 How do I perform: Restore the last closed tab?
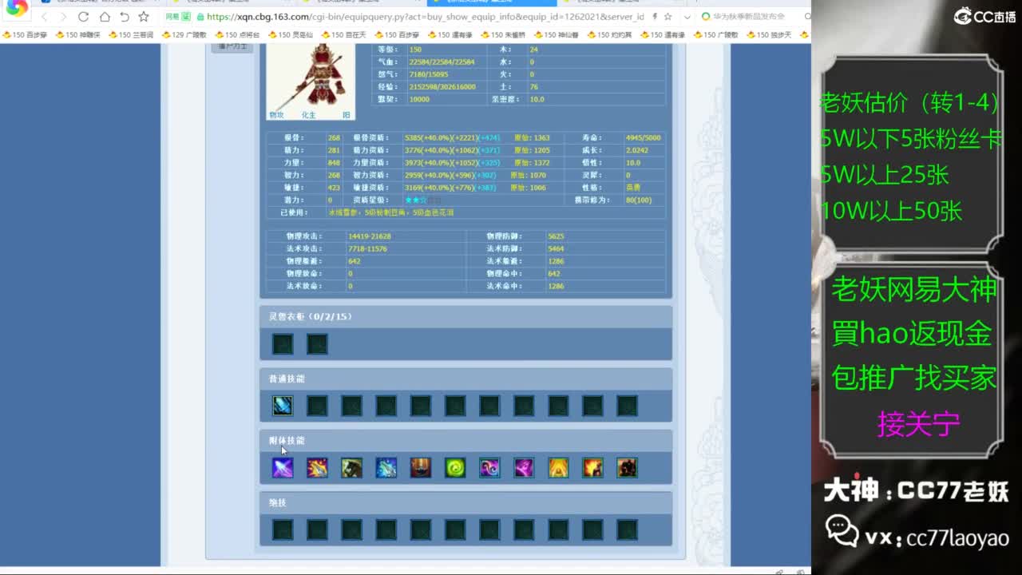click(x=125, y=17)
